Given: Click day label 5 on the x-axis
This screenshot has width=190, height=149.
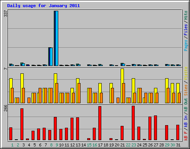Looking at the screenshot, I should tap(35, 145).
